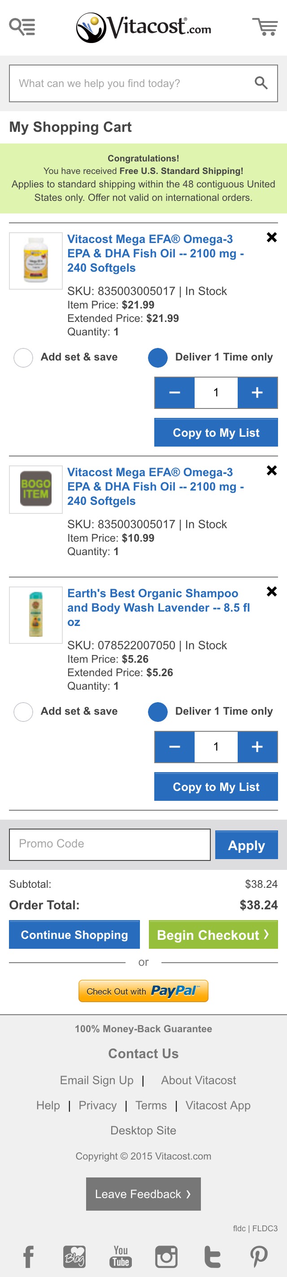Viewport: 287px width, 1277px height.
Task: Open Vitacost Pinterest icon
Action: 259,1257
